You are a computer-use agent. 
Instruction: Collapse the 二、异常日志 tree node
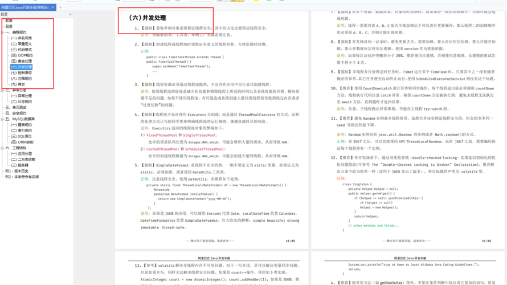2,90
